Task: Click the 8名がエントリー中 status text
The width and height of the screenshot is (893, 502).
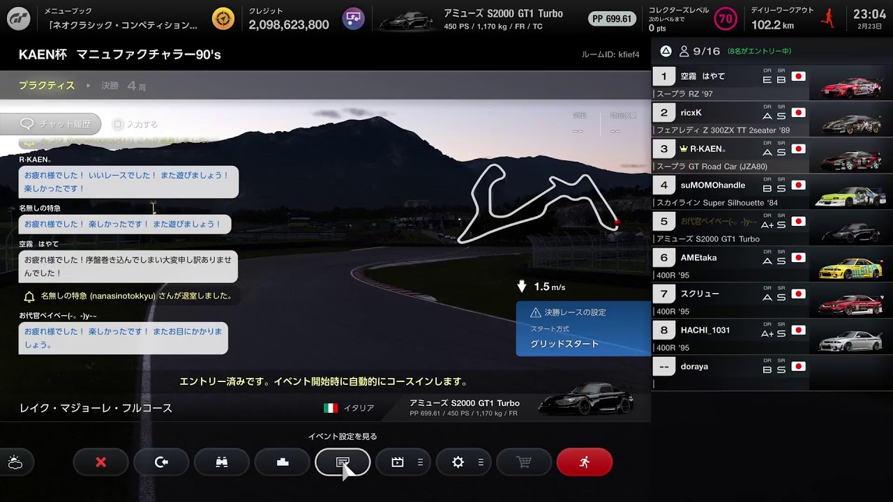Action: pyautogui.click(x=759, y=51)
